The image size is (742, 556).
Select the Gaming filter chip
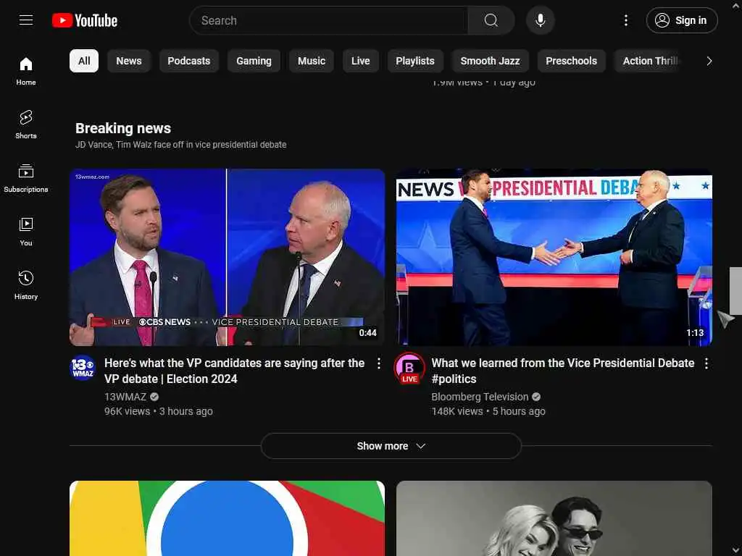[254, 61]
